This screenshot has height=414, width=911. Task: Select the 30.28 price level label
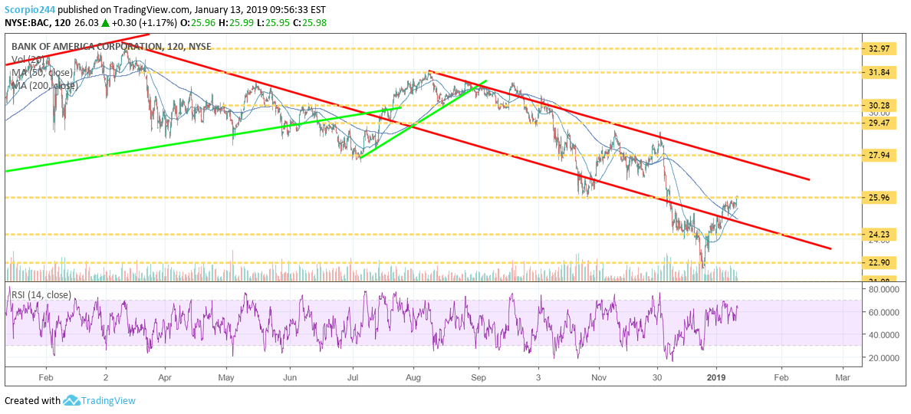coord(880,107)
